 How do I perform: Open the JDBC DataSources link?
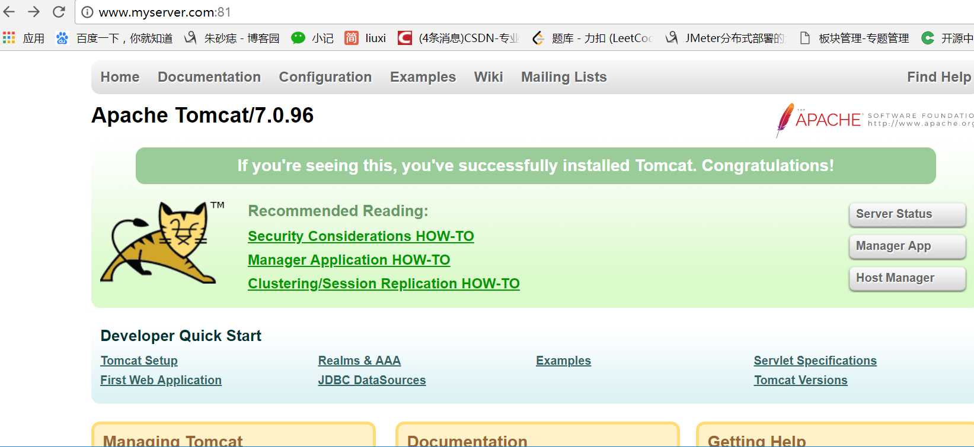tap(372, 380)
